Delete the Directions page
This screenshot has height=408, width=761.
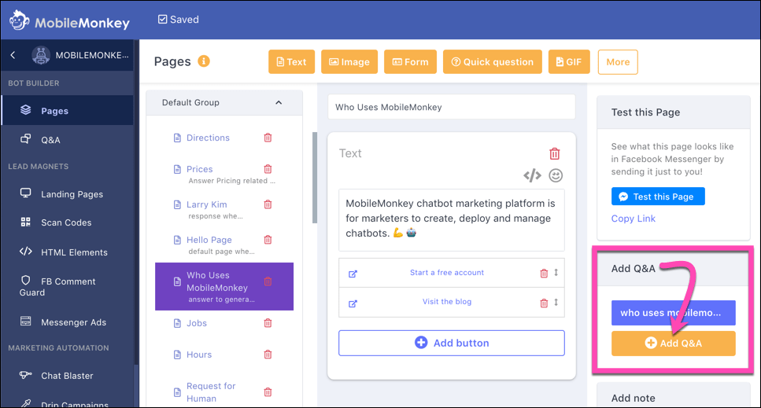(268, 138)
